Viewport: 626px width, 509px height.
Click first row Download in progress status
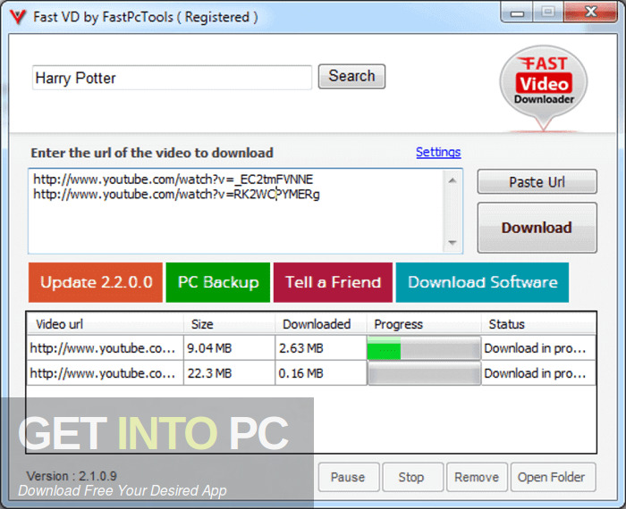click(x=538, y=348)
